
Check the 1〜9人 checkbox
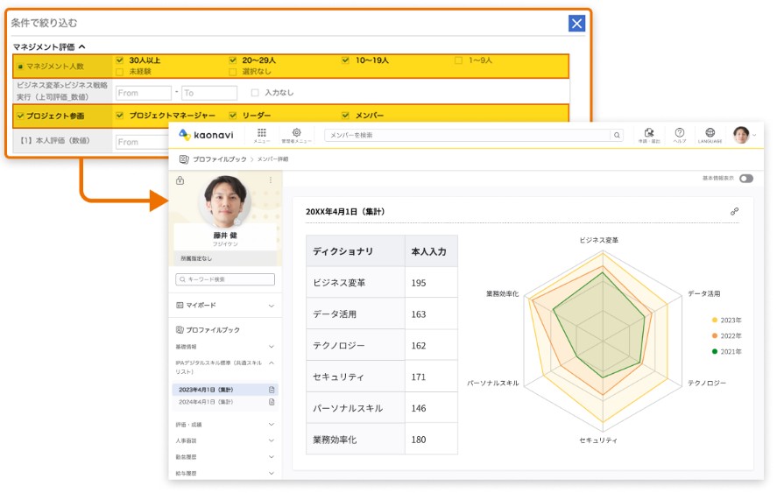[458, 60]
